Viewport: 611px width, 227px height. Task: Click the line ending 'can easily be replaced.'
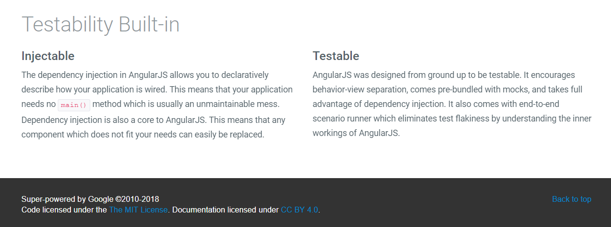tap(143, 135)
